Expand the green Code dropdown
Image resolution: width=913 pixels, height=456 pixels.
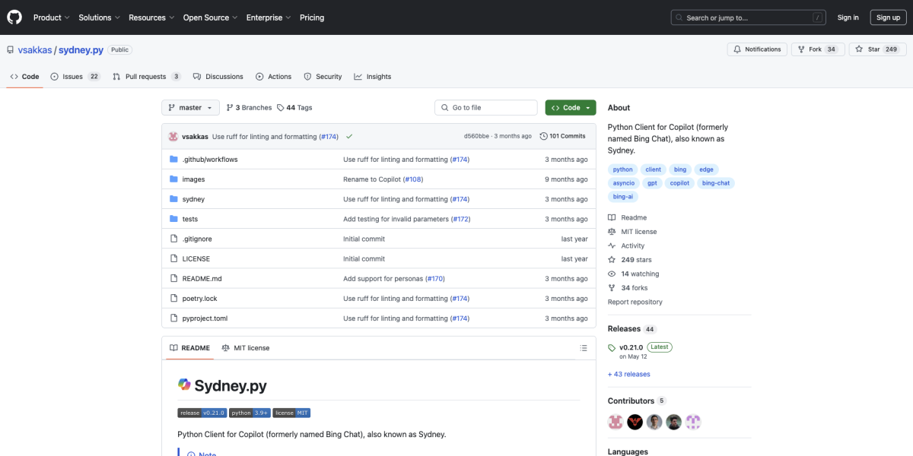[570, 108]
